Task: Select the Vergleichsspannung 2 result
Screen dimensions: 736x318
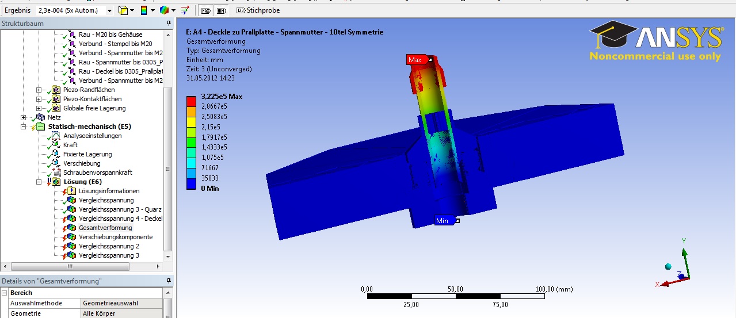Action: [109, 246]
